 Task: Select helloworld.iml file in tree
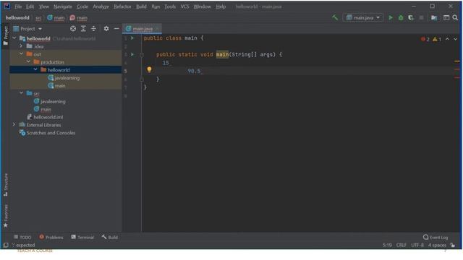coord(48,117)
